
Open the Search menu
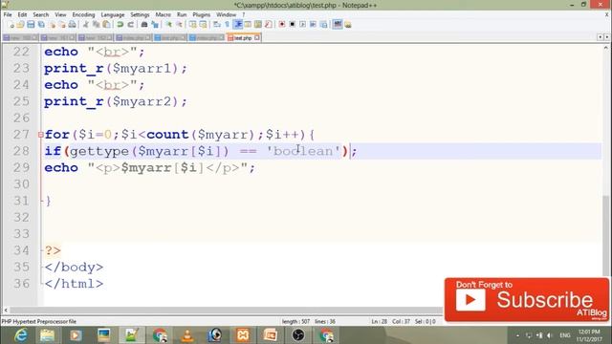click(40, 14)
